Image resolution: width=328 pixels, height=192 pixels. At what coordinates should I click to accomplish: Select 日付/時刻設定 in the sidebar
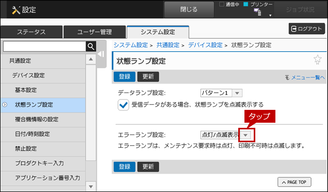coord(43,134)
